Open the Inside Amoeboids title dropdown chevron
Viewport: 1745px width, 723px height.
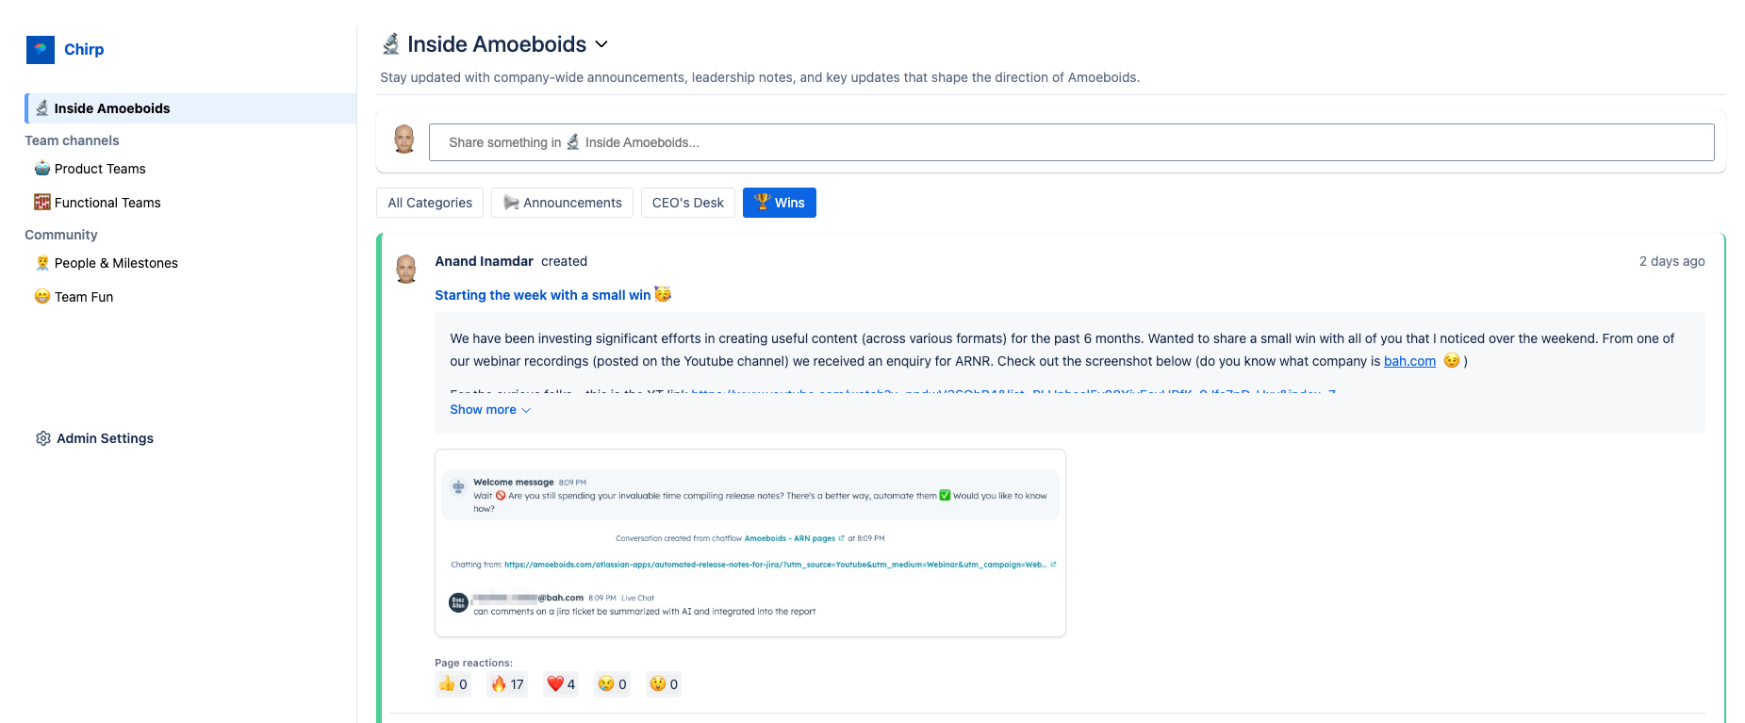(x=601, y=44)
